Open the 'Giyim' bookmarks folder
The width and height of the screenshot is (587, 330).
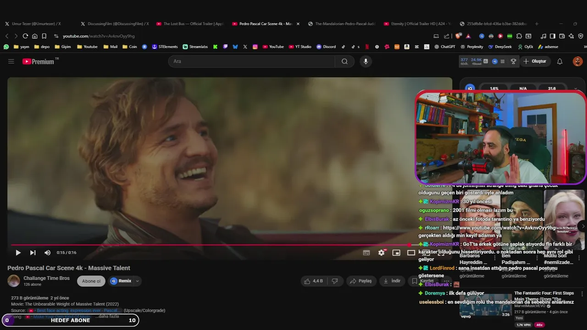(63, 46)
